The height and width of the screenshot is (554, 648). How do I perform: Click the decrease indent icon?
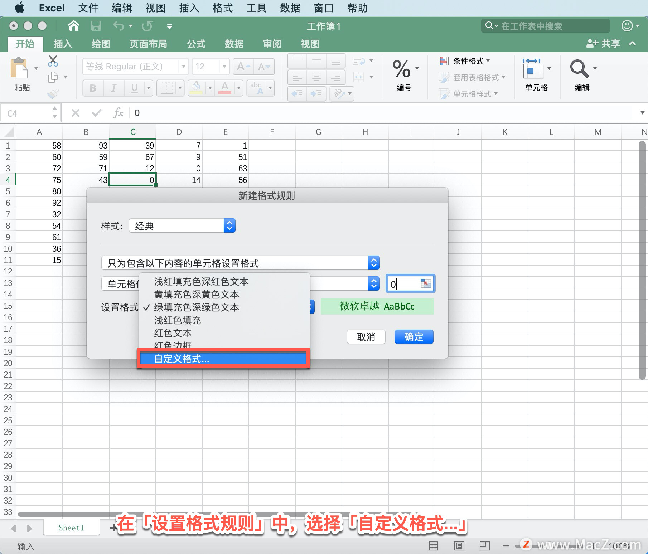(x=297, y=94)
